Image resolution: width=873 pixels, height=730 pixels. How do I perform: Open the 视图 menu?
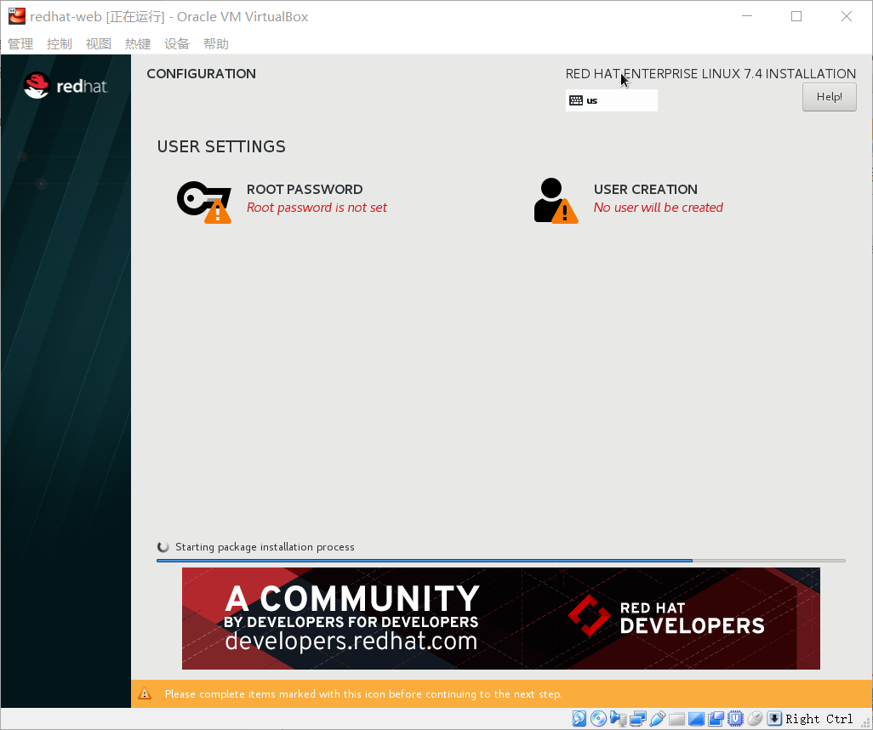[x=99, y=44]
